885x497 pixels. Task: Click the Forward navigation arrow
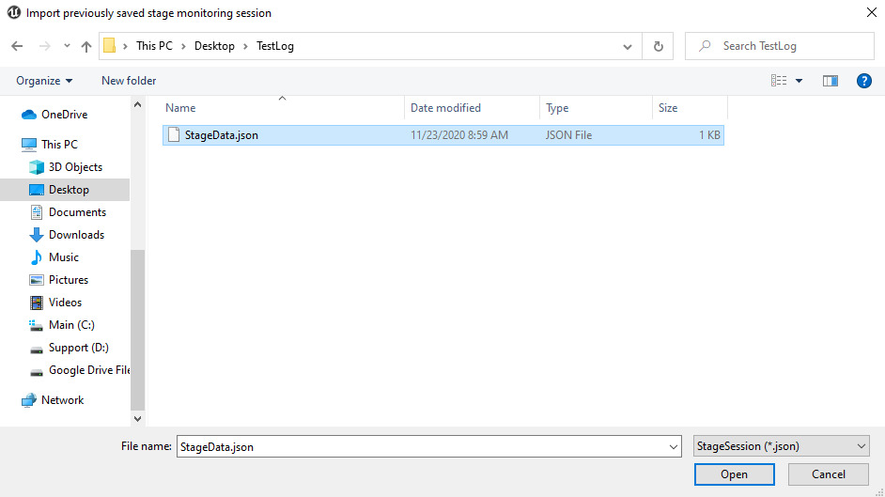click(44, 46)
